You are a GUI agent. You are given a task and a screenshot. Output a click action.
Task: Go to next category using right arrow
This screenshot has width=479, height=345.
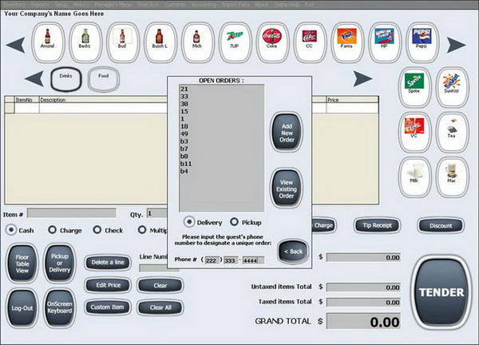click(x=363, y=79)
